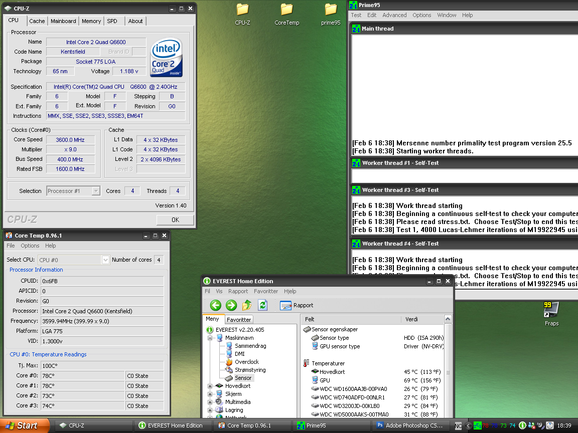Click the EVEREST forward arrow button
Screen dimensions: 578x433
tap(231, 305)
